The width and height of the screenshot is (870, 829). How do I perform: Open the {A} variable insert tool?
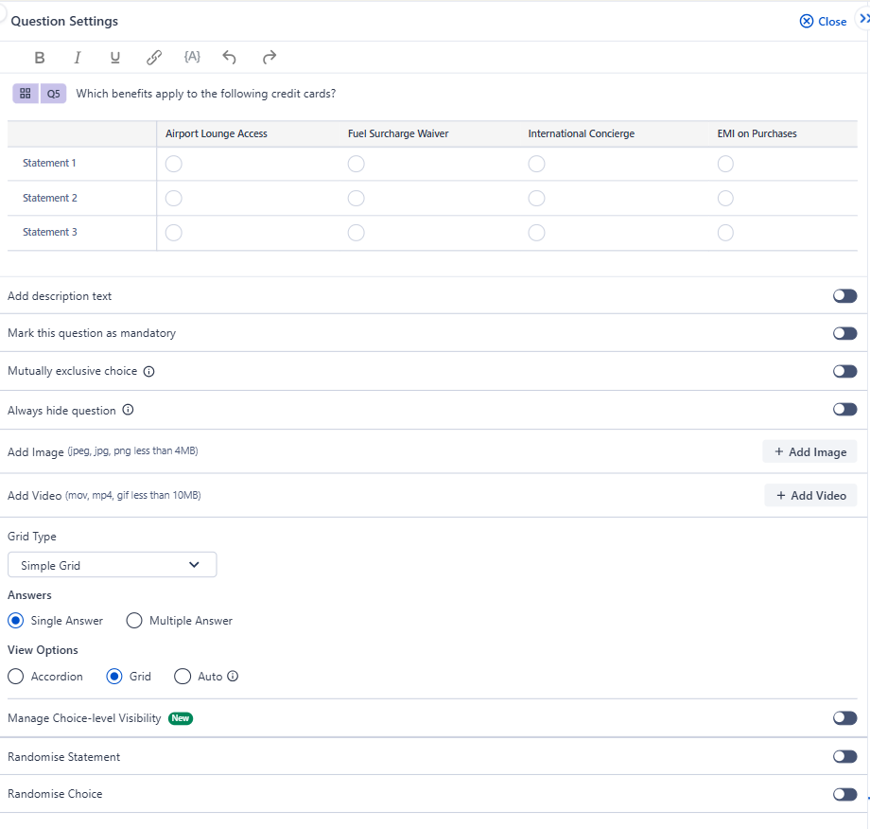coord(192,58)
